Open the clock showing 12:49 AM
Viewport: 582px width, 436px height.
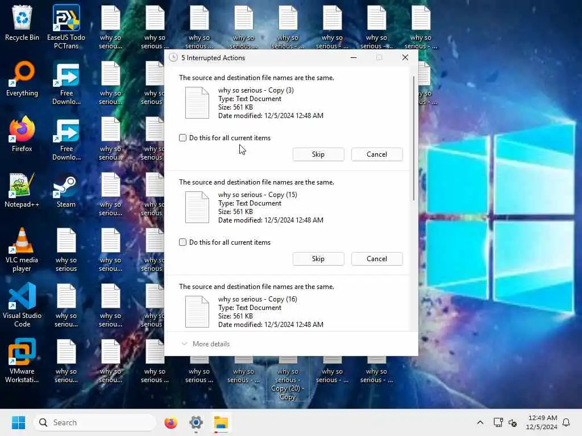(542, 422)
